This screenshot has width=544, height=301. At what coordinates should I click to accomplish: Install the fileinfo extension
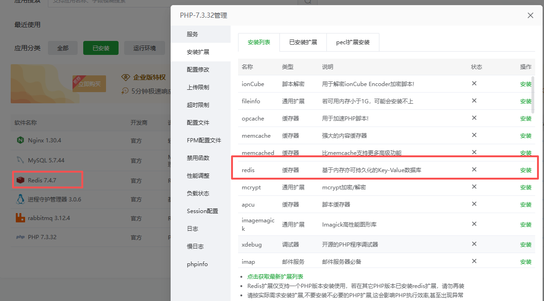coord(525,101)
